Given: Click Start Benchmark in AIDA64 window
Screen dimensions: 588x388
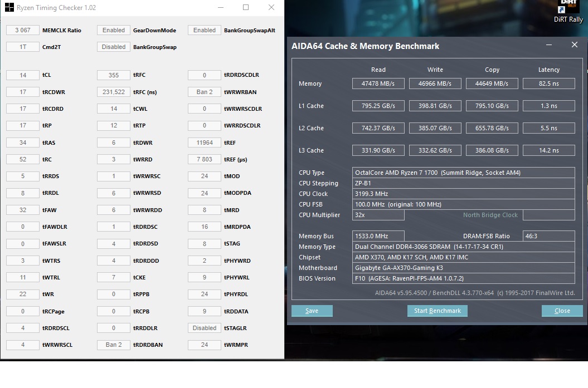Looking at the screenshot, I should (438, 311).
